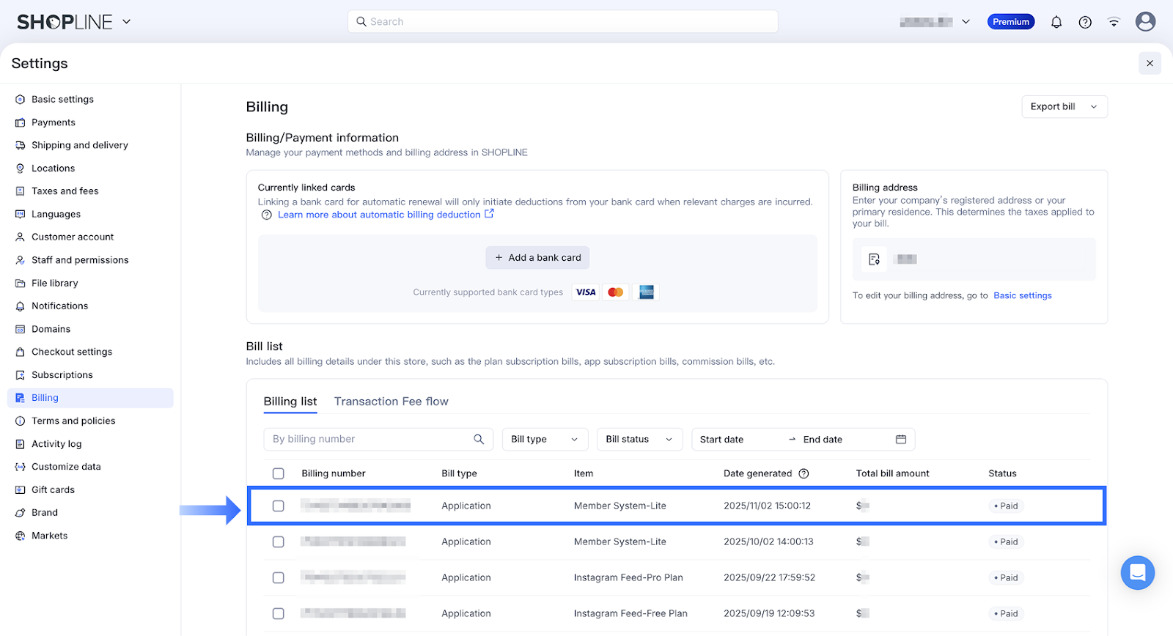The width and height of the screenshot is (1173, 636).
Task: Open Checkout settings in the sidebar
Action: [72, 352]
